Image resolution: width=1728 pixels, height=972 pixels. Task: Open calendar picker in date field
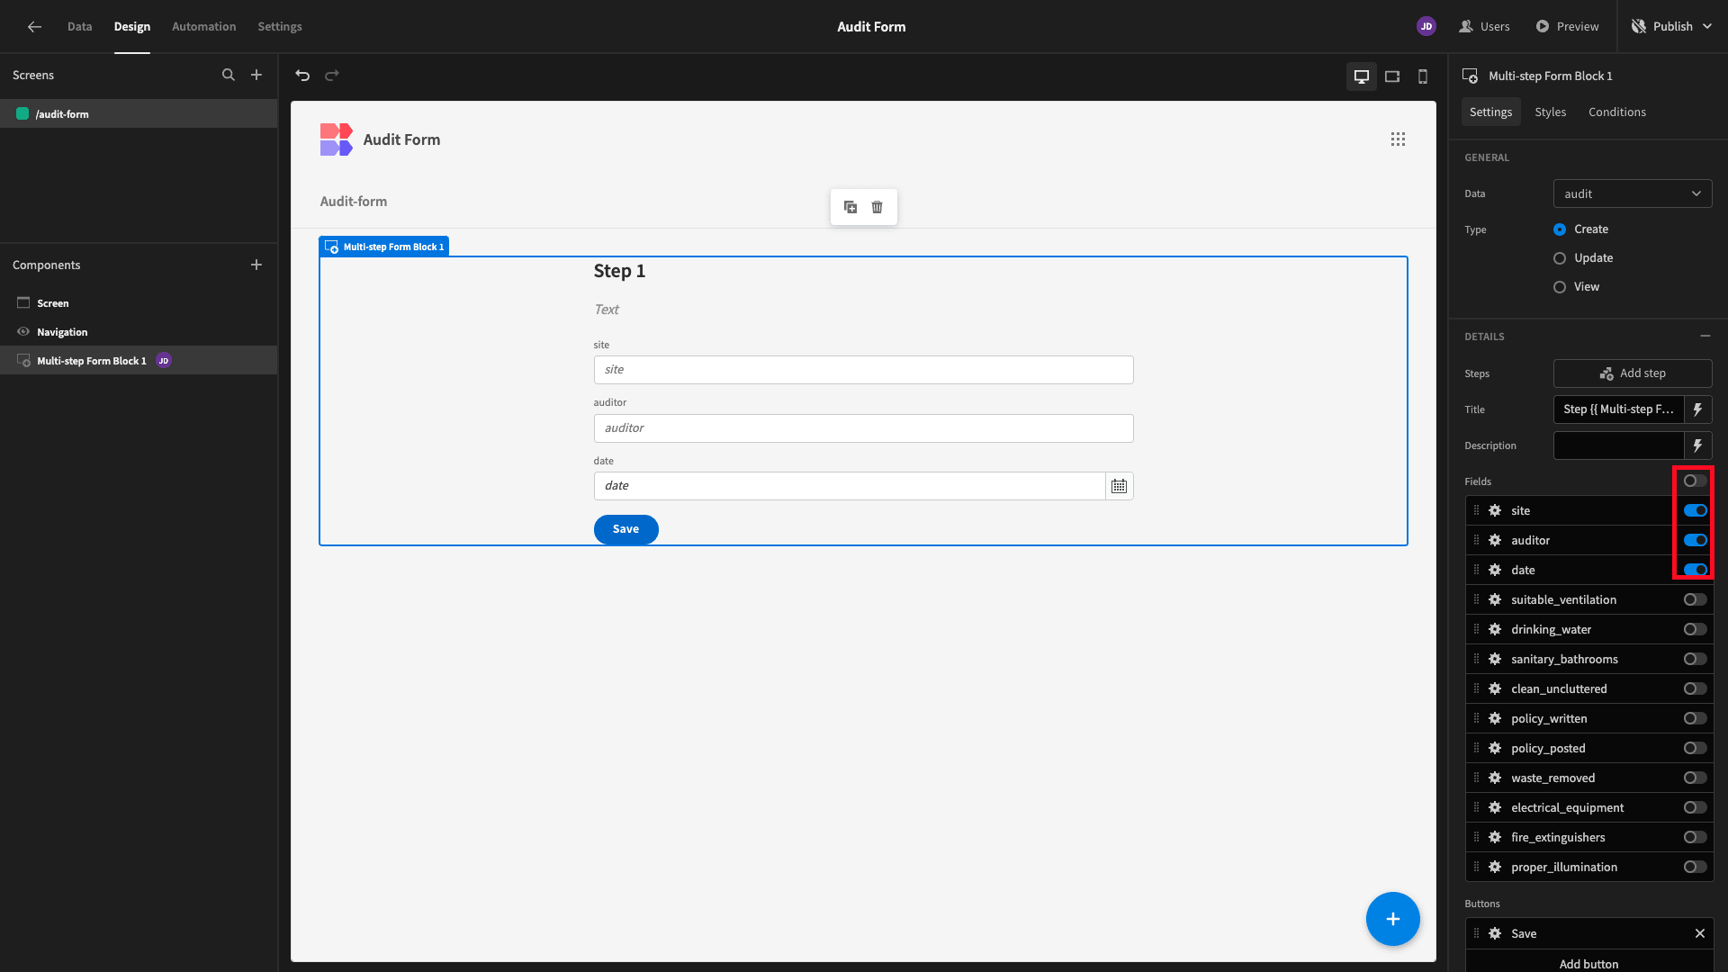[x=1119, y=486]
